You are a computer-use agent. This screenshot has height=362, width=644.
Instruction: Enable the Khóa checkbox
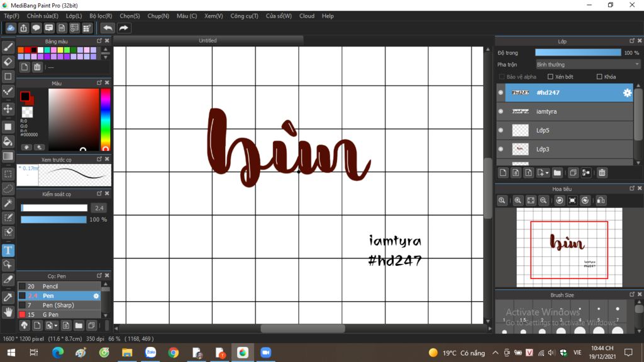(x=599, y=77)
